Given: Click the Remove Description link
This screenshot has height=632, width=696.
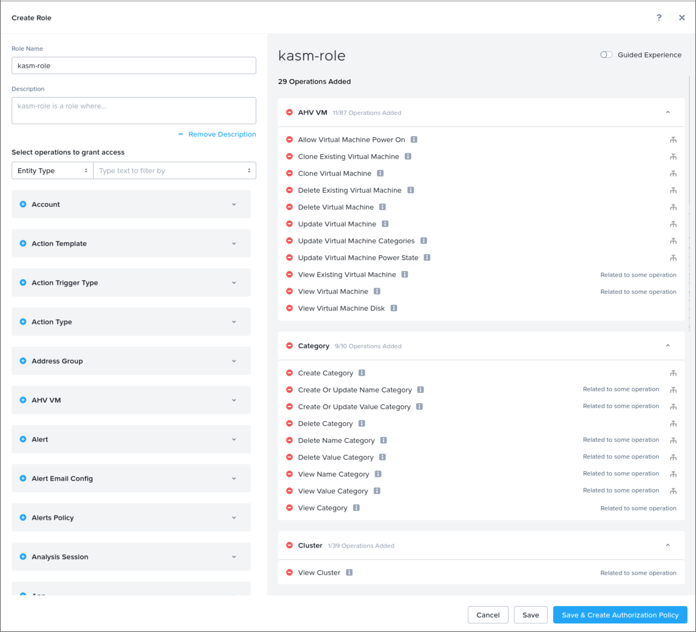Looking at the screenshot, I should [x=222, y=134].
